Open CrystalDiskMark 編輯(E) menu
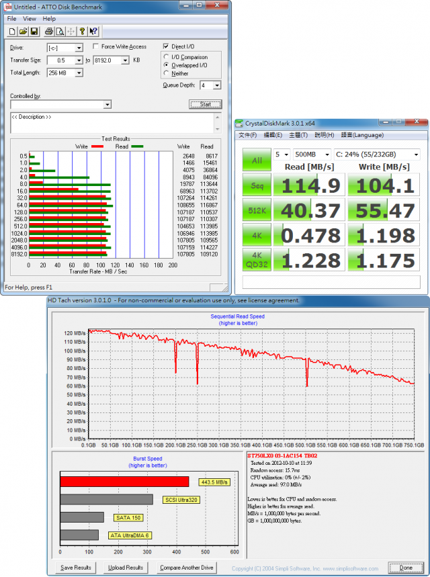Screen dimensions: 430x577 273,135
